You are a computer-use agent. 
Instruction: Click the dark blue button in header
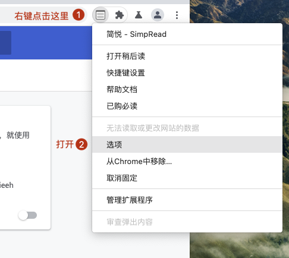point(5,43)
